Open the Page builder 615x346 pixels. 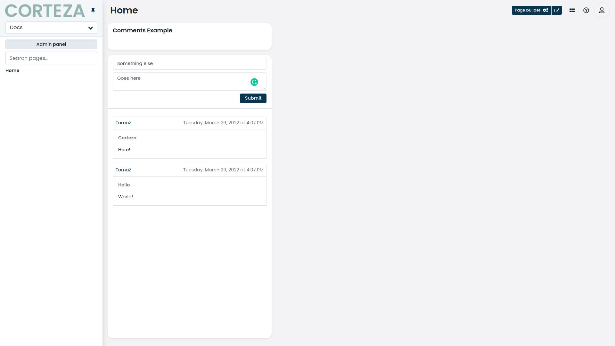point(531,10)
